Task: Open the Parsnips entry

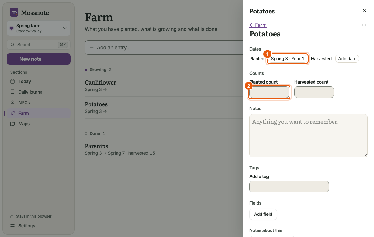Action: point(164,149)
